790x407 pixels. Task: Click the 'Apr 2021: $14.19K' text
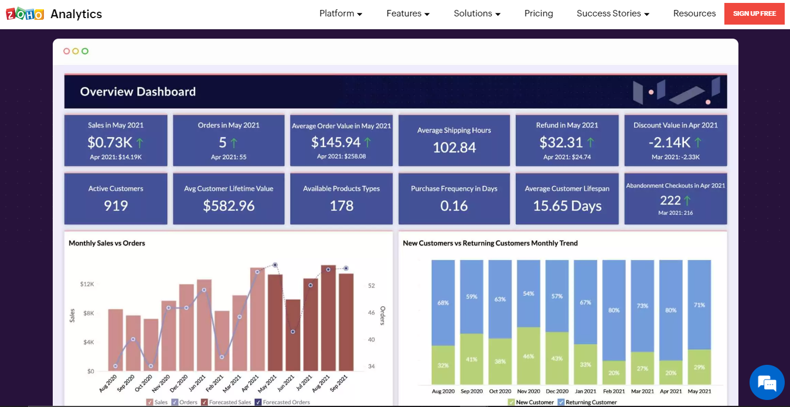(x=115, y=157)
